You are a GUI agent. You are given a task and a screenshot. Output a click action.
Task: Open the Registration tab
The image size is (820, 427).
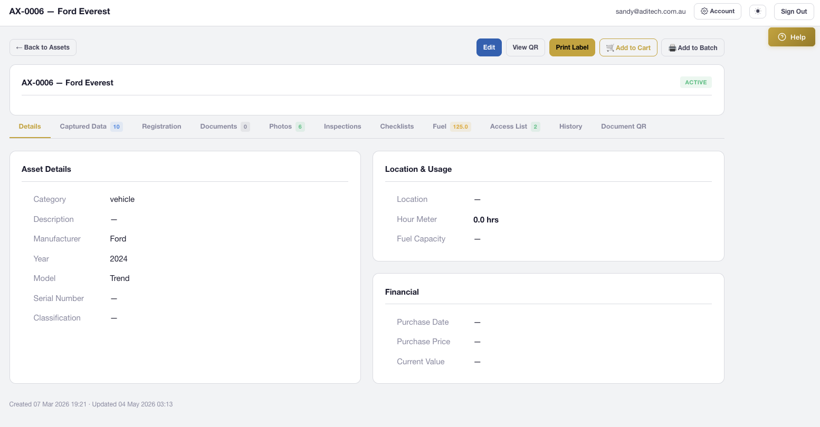[161, 127]
